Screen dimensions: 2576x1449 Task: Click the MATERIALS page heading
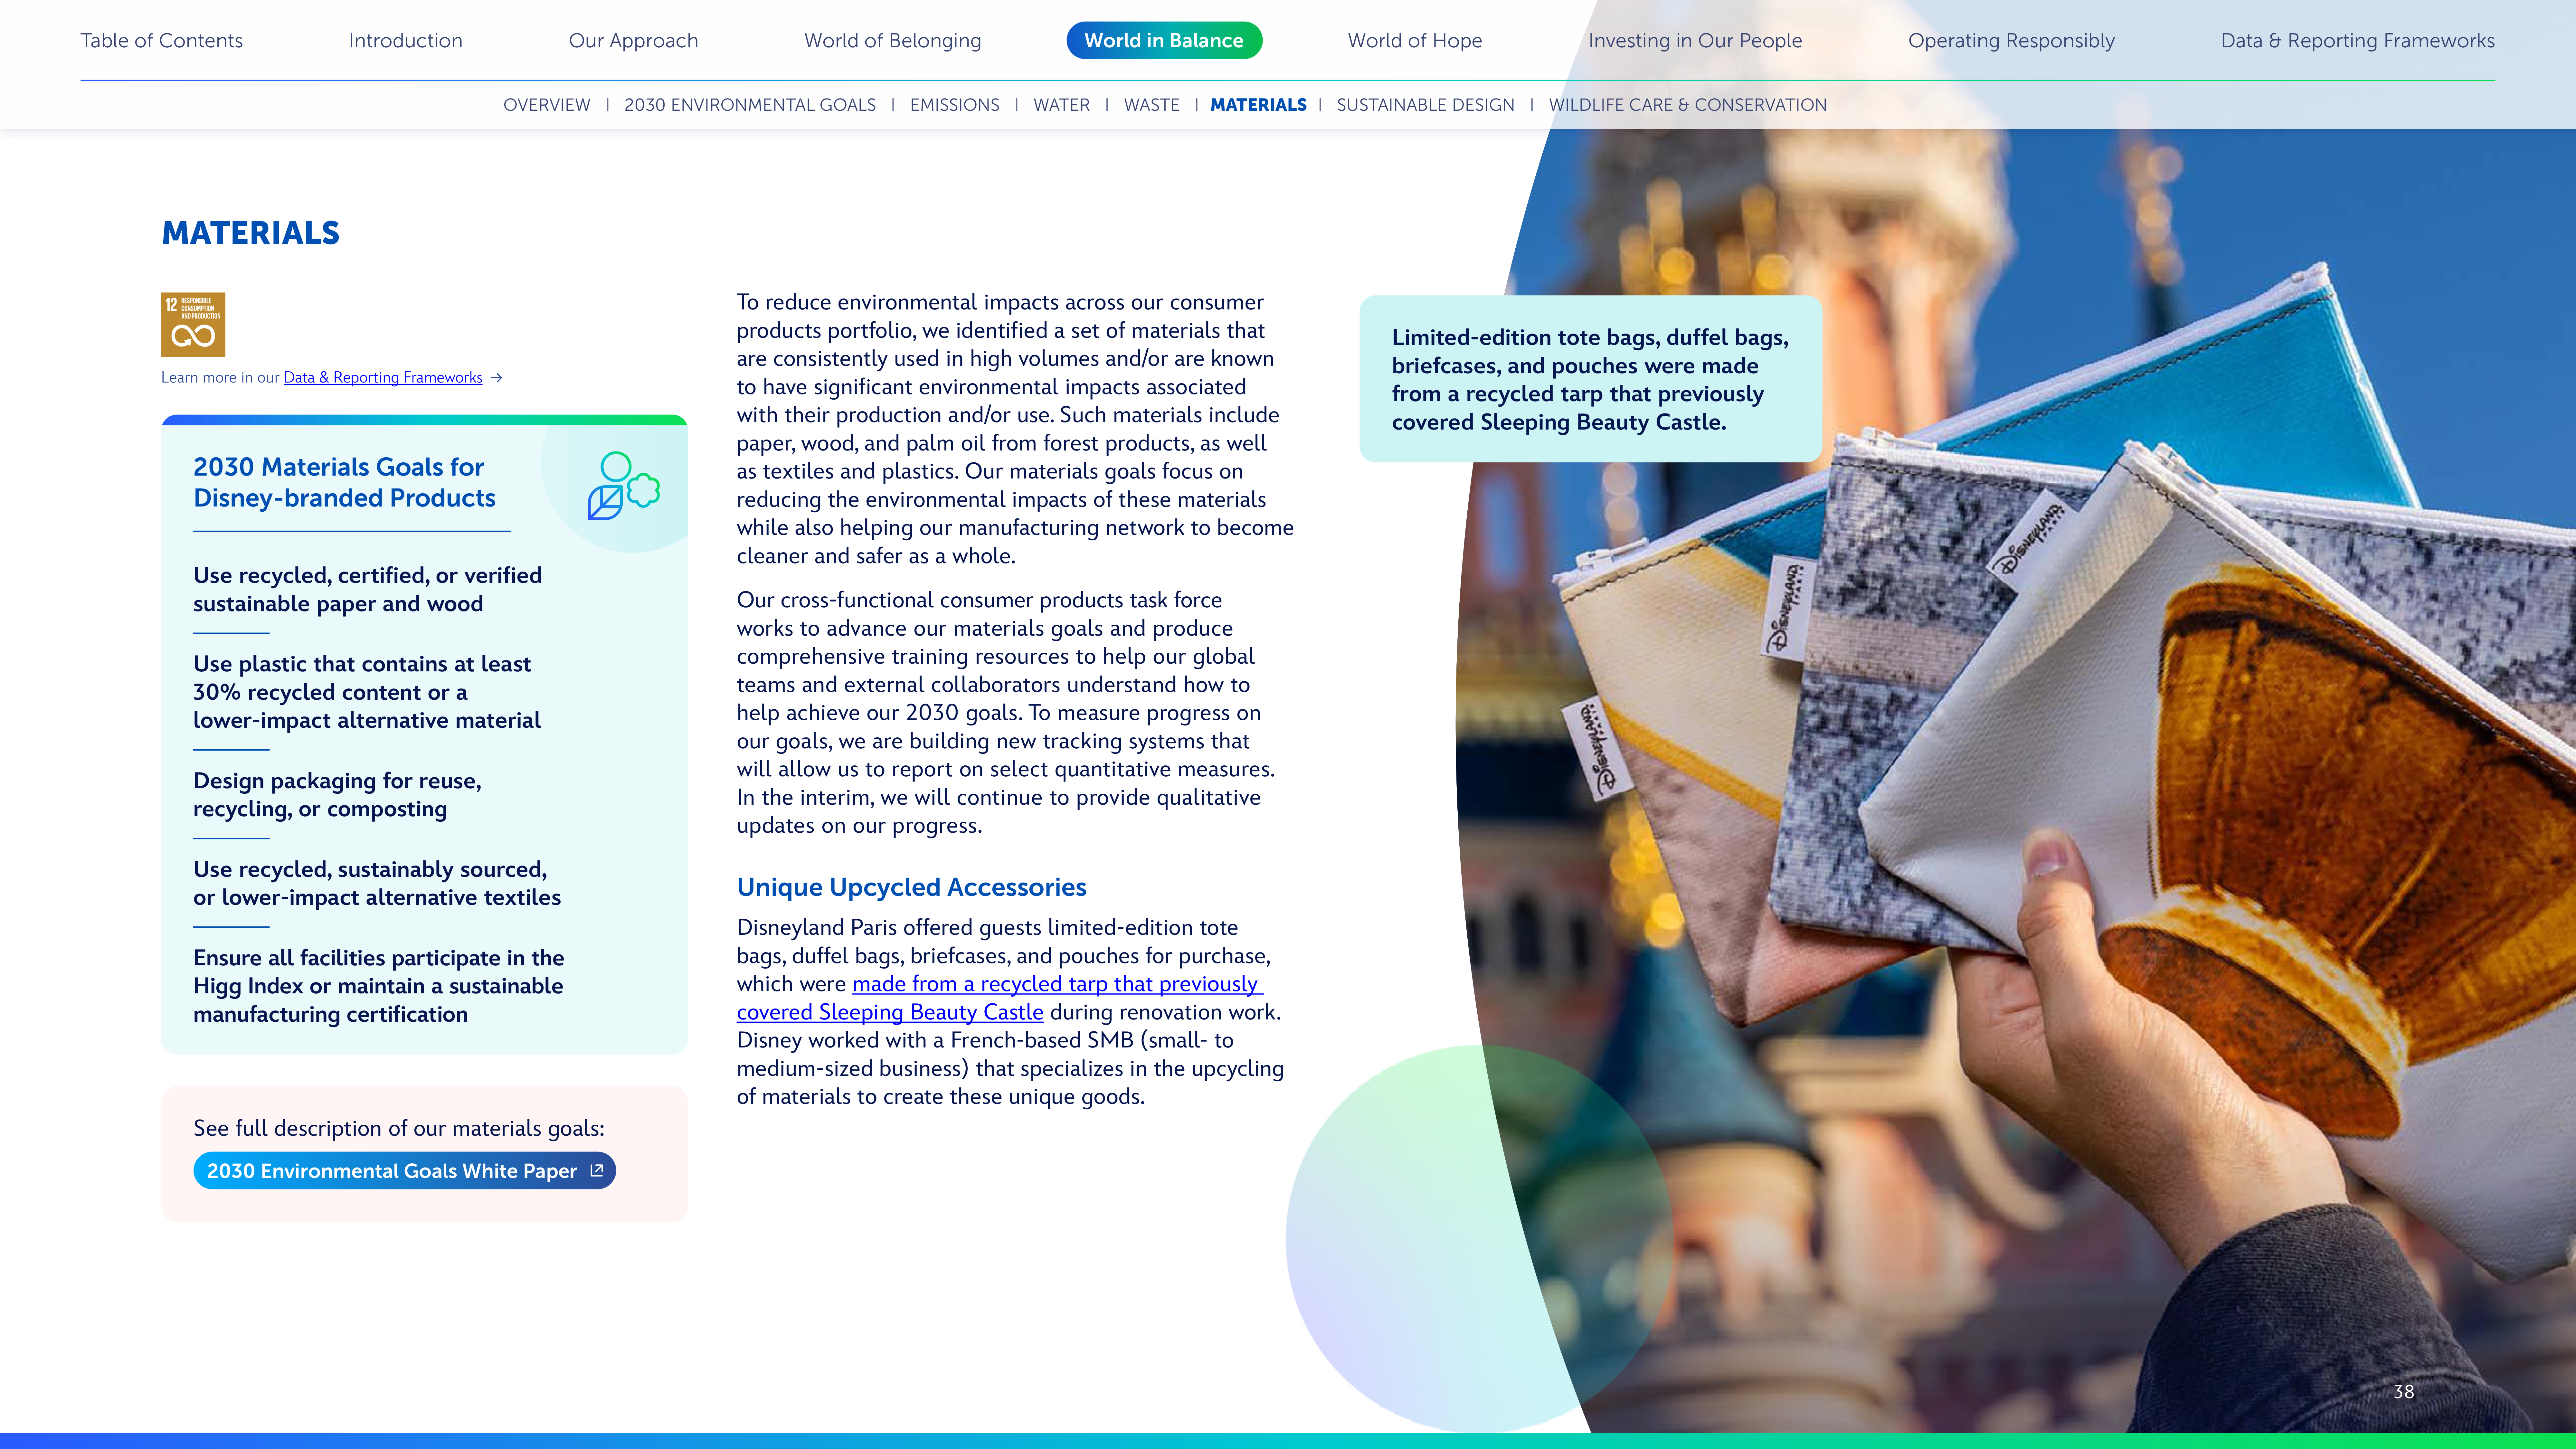point(251,233)
